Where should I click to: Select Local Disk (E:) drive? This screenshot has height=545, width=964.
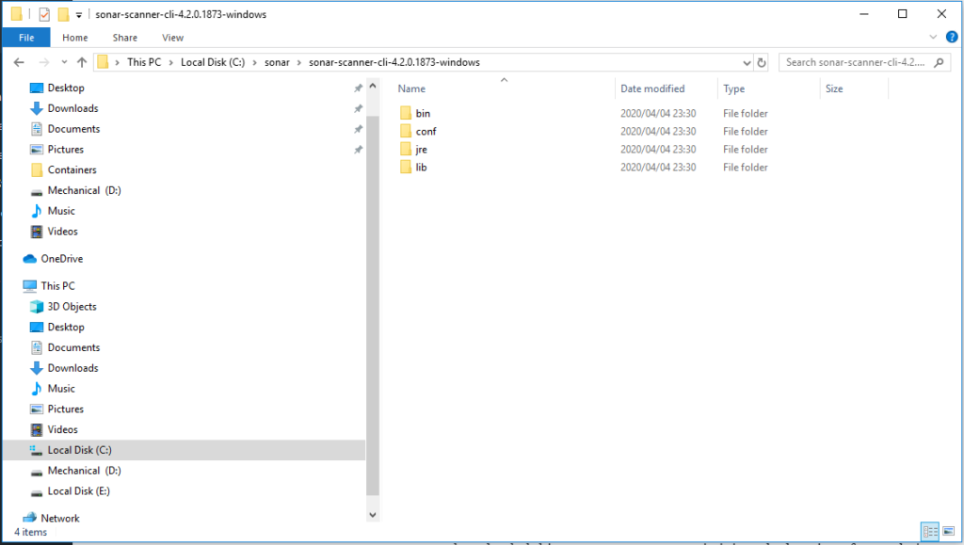79,491
